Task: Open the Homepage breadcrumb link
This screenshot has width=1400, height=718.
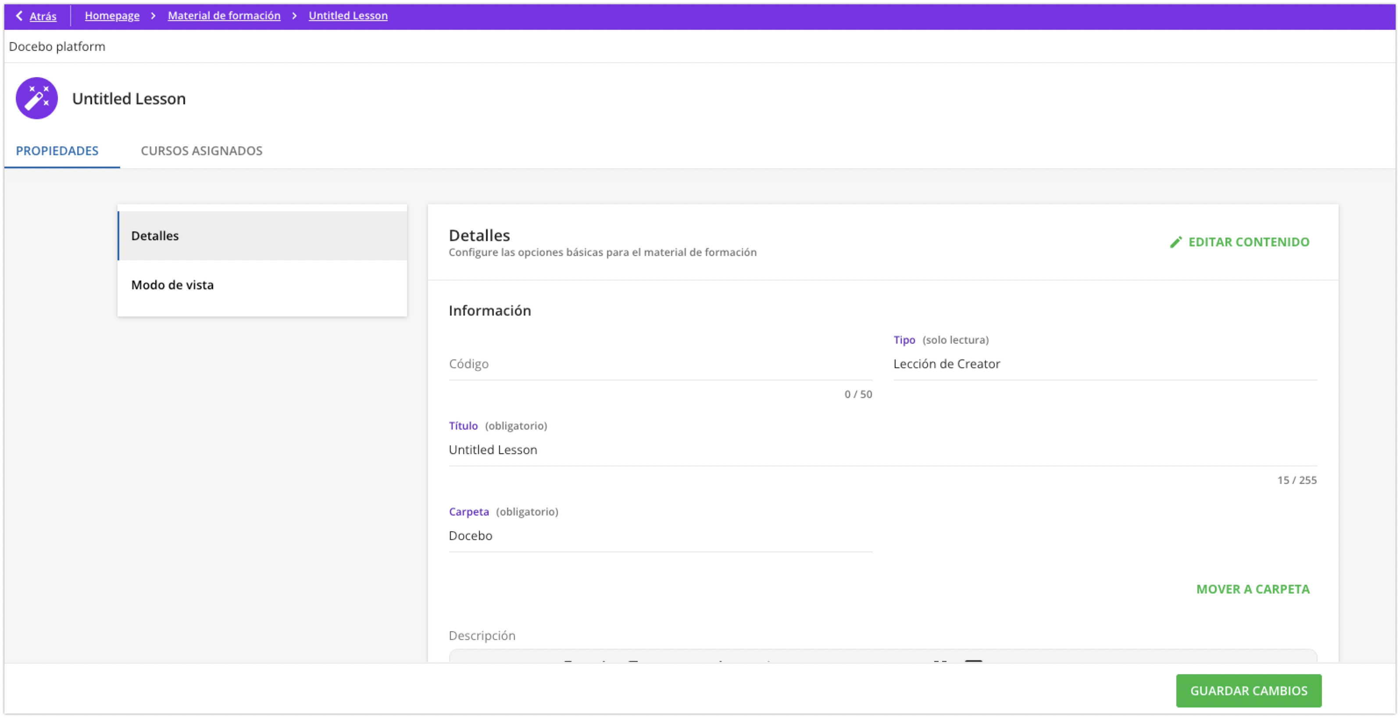Action: pos(112,16)
